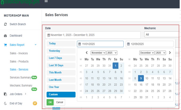Click the Job Orders icon

pos(6,94)
